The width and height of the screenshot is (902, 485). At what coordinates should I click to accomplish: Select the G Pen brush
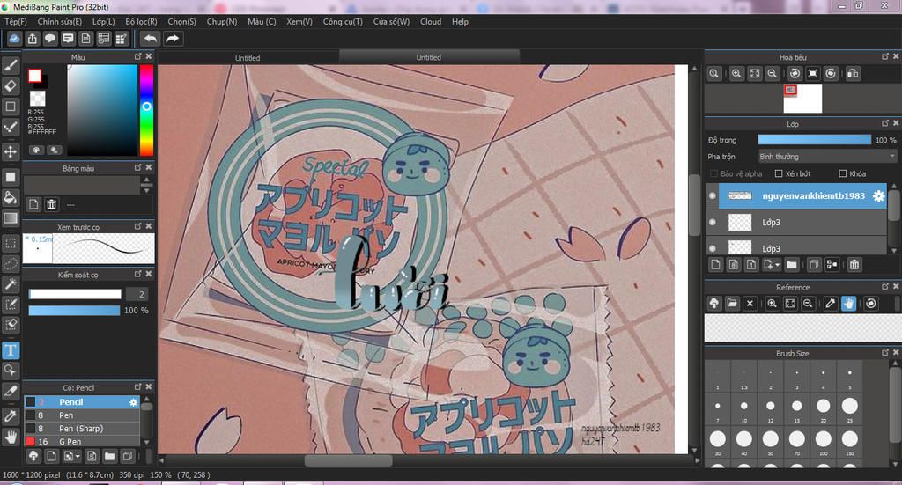tap(82, 442)
